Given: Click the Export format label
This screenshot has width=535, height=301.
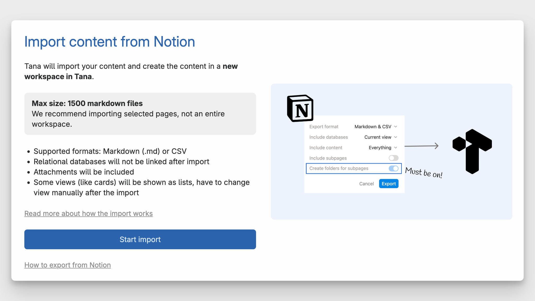Looking at the screenshot, I should (324, 127).
